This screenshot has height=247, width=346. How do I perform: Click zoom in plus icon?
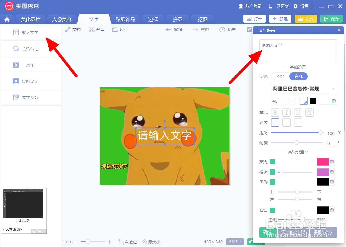click(110, 242)
